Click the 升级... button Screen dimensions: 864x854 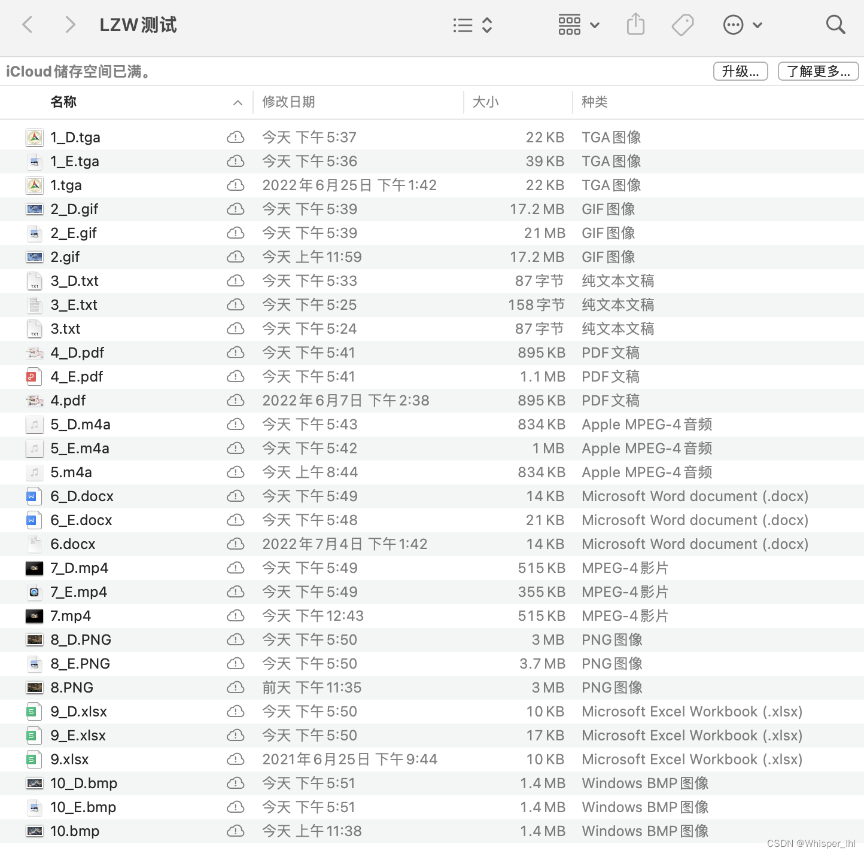click(x=741, y=71)
